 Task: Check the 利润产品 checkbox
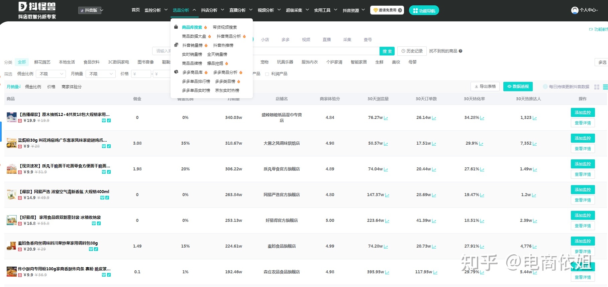(x=267, y=74)
